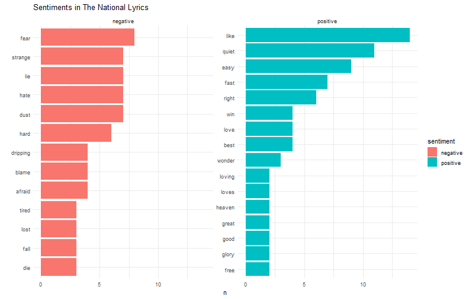Click the 'quiet' bar in positive chart

[310, 50]
